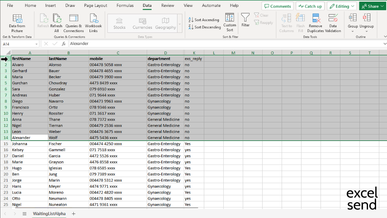387x218 pixels.
Task: Click the 'exs_reply' header cell
Action: point(194,59)
